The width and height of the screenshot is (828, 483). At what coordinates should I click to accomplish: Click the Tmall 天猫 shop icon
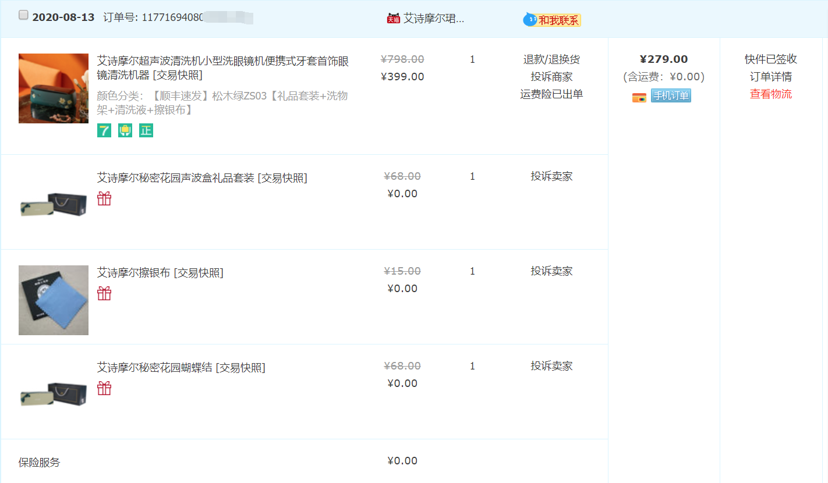coord(394,19)
